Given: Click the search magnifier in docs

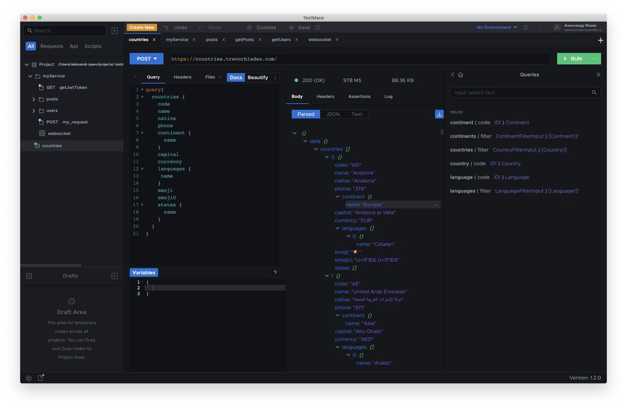Looking at the screenshot, I should pyautogui.click(x=594, y=92).
